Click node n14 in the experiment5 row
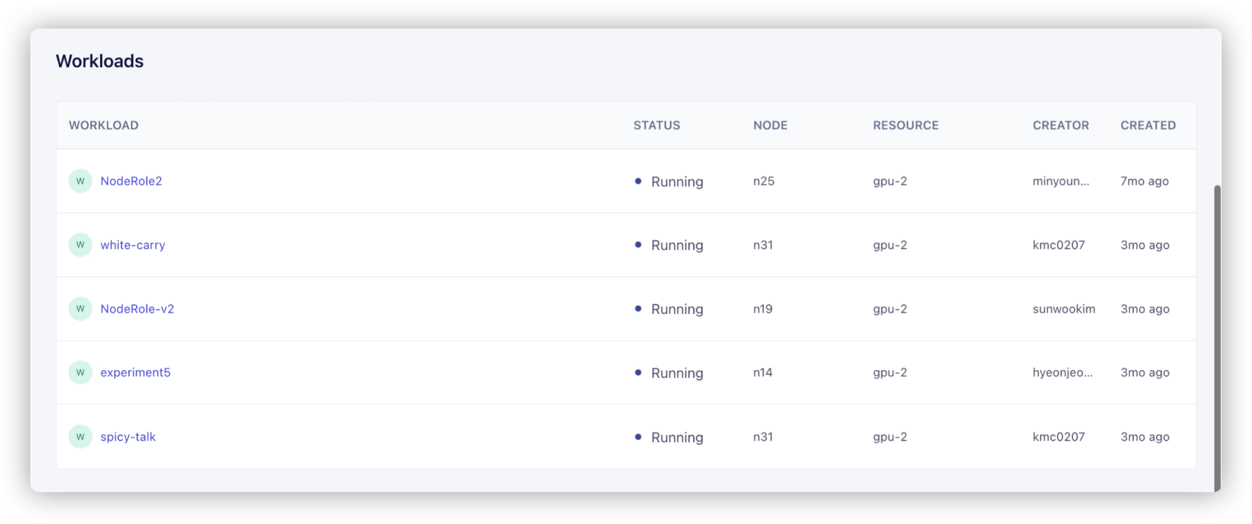Viewport: 1252px width, 524px height. [763, 372]
